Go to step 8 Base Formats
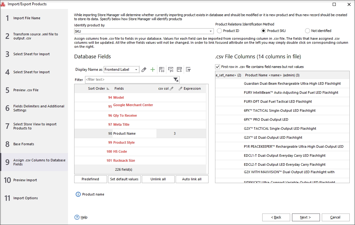 (34, 144)
